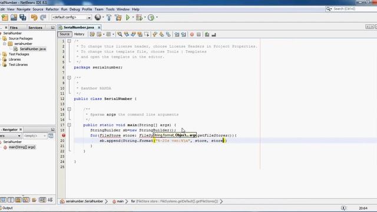Click the error marker on line 19
377x212 pixels.
(64, 135)
